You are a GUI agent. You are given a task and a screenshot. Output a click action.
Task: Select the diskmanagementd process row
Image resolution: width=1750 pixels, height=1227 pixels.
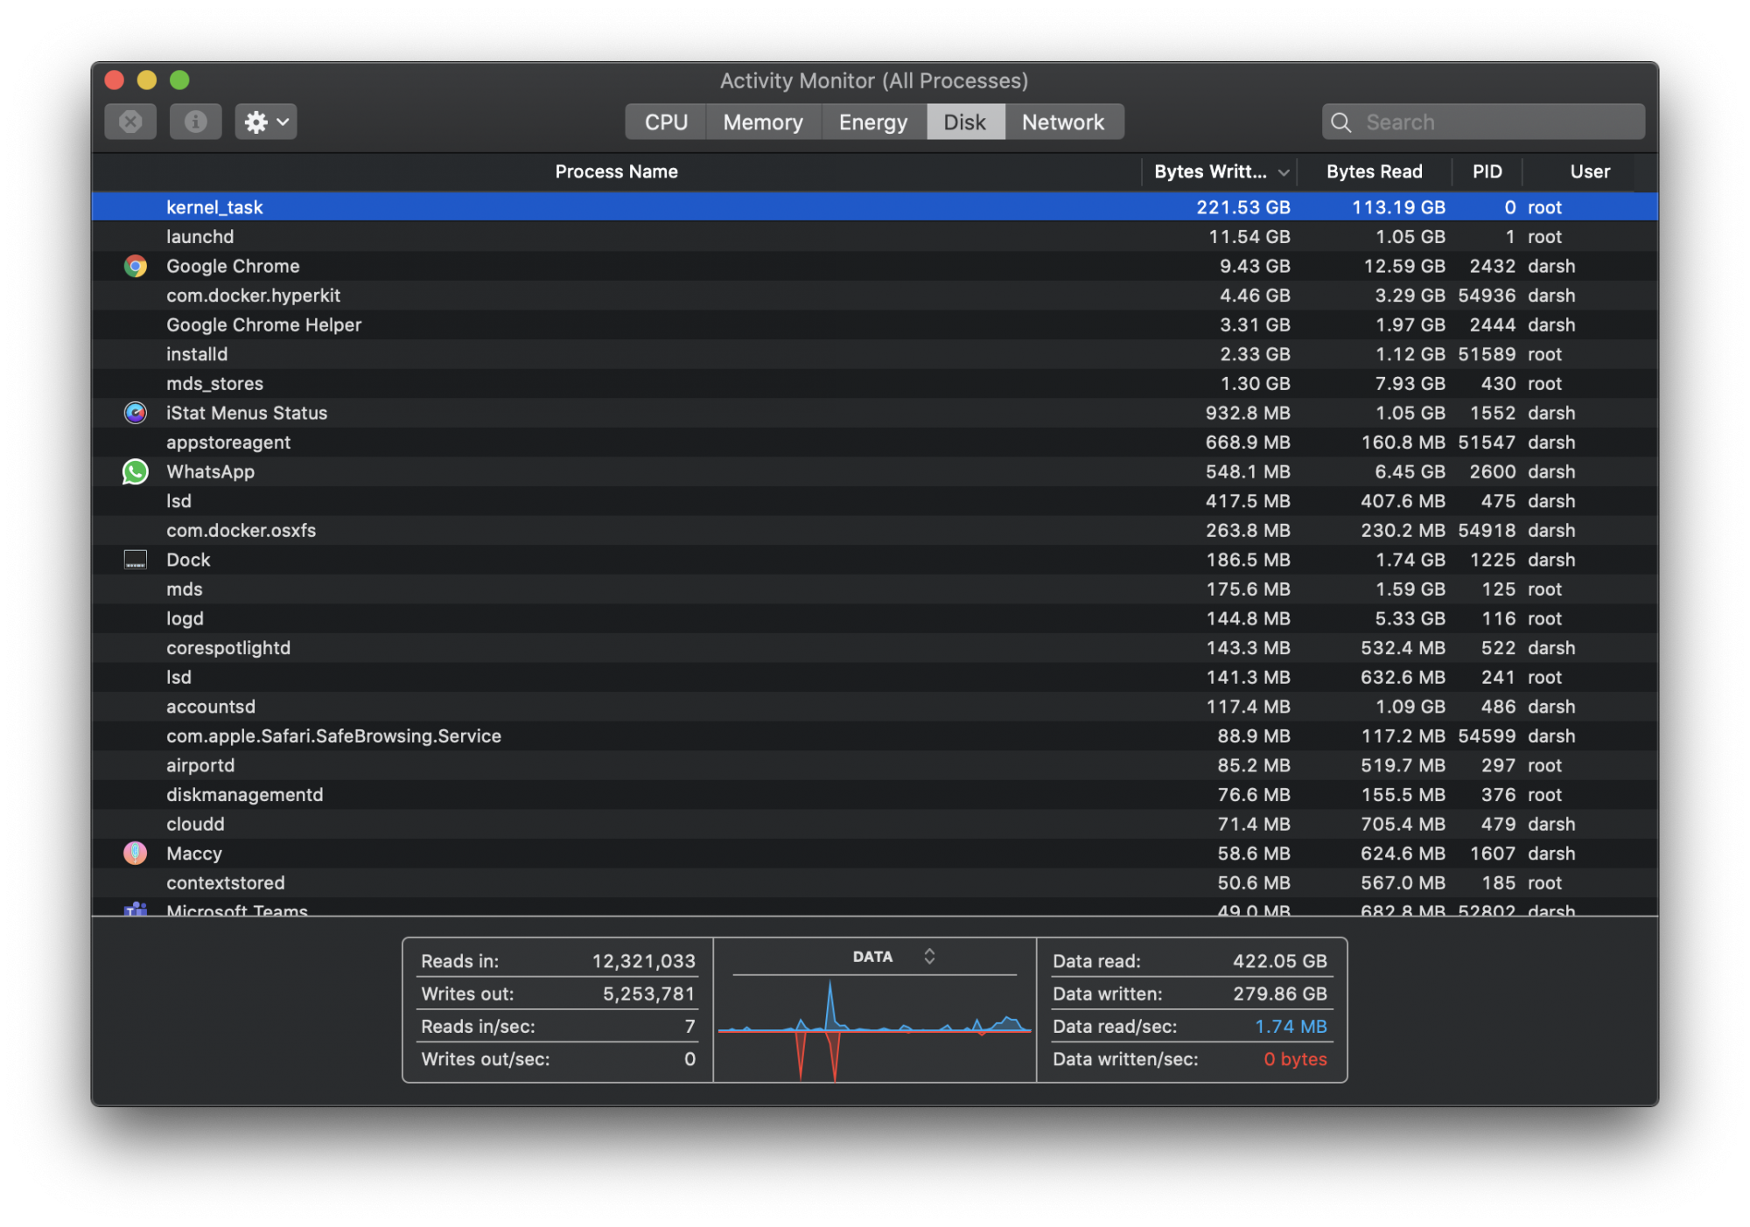coord(875,795)
